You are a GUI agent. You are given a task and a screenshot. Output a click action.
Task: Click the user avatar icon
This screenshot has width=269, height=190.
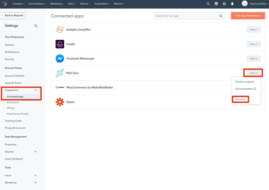[x=244, y=4]
